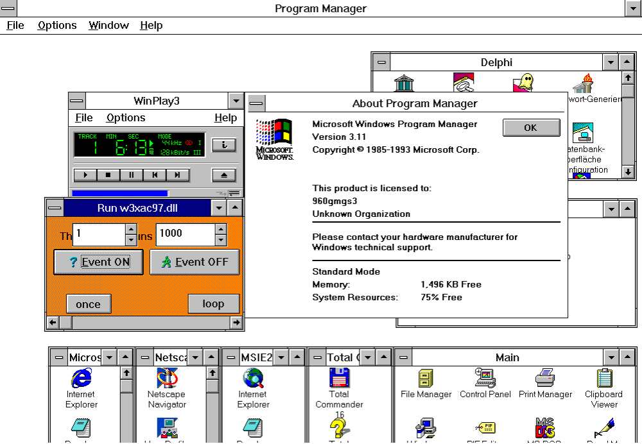This screenshot has height=444, width=642.
Task: Select the PIF Editor icon in Main
Action: (x=485, y=428)
